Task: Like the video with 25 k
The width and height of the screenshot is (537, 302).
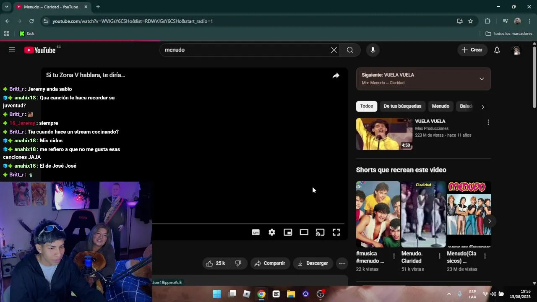Action: (216, 263)
